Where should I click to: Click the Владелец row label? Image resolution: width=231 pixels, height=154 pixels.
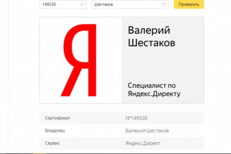click(x=55, y=131)
